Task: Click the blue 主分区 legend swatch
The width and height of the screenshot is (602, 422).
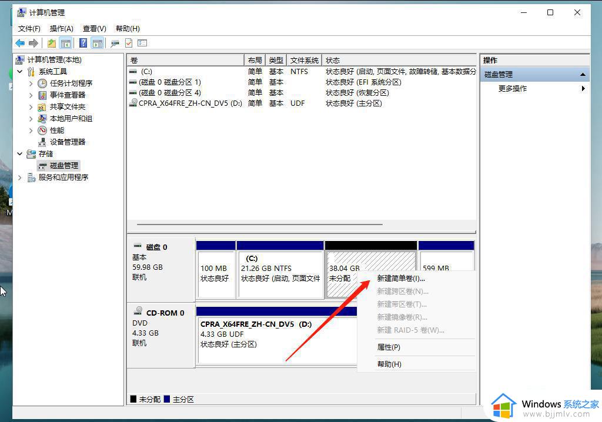Action: (166, 399)
